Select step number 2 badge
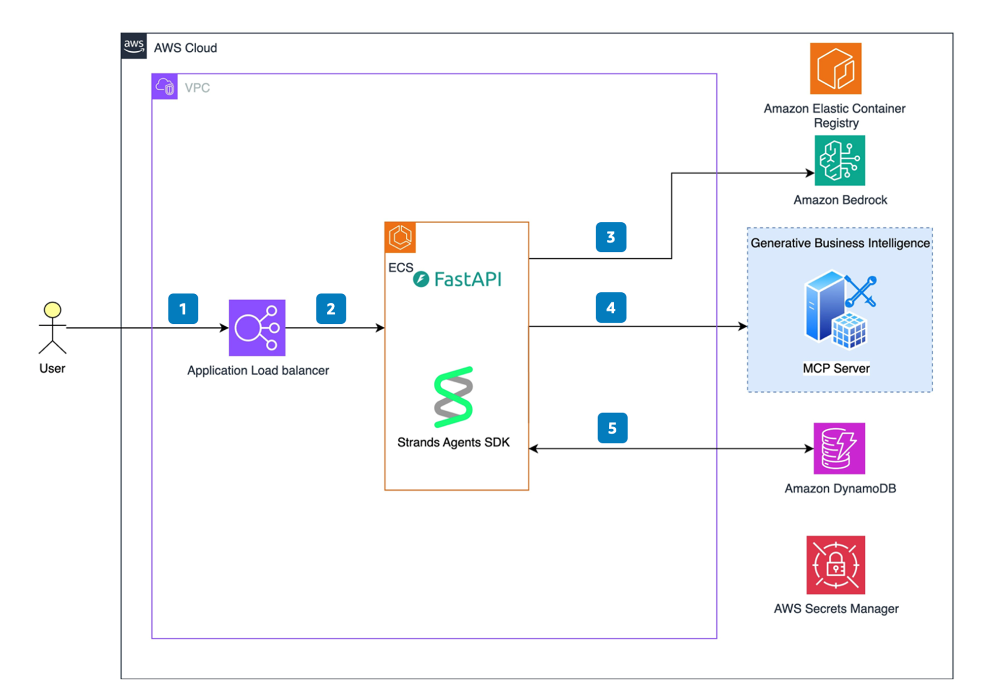 [331, 309]
